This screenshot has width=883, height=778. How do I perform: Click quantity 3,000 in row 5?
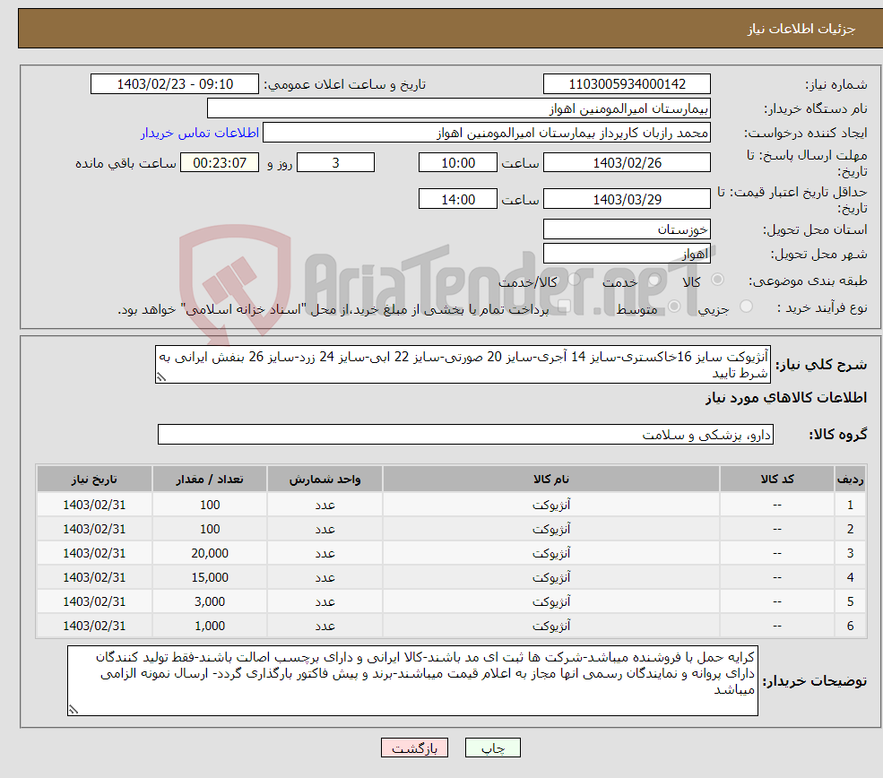(210, 601)
